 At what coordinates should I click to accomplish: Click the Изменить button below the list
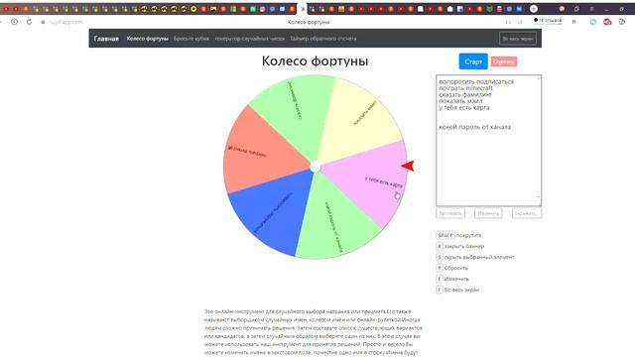coord(488,213)
